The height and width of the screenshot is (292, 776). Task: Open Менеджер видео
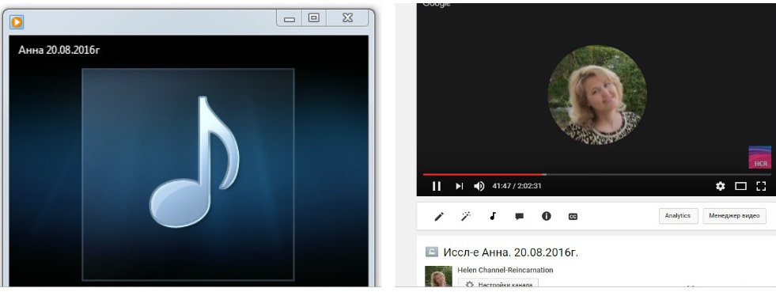pyautogui.click(x=734, y=216)
